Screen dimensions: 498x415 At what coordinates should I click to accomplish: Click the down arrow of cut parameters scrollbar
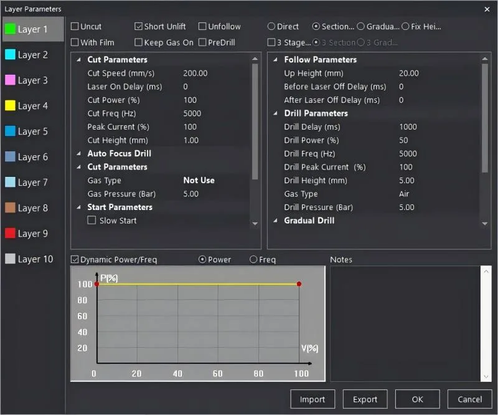[255, 224]
